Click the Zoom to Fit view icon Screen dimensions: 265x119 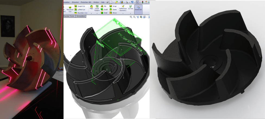tap(131, 17)
